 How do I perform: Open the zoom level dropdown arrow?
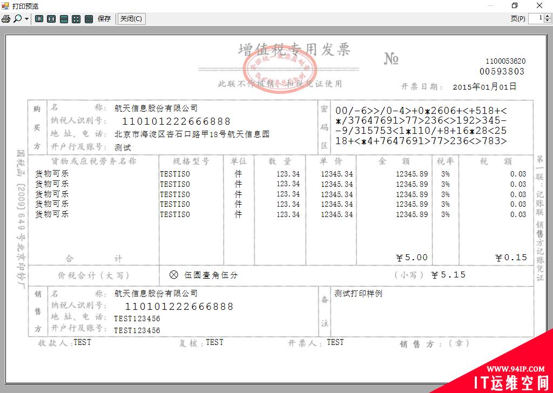click(x=27, y=19)
